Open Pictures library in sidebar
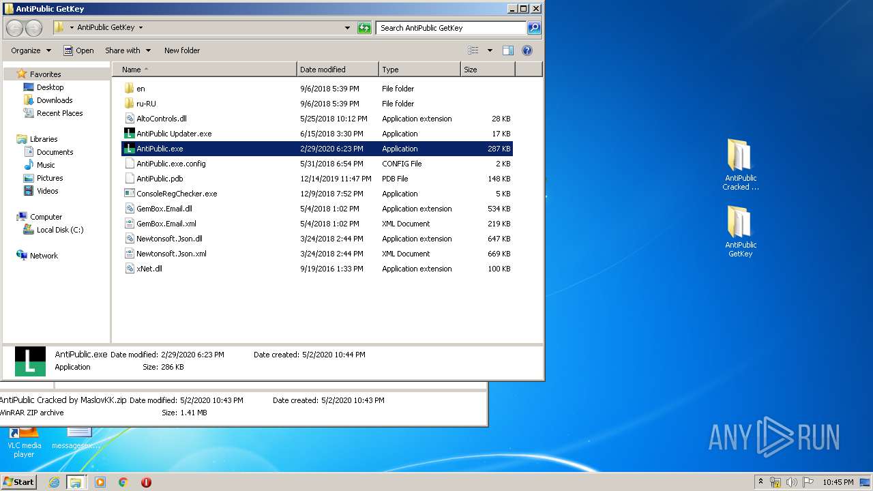873x491 pixels. coord(43,178)
